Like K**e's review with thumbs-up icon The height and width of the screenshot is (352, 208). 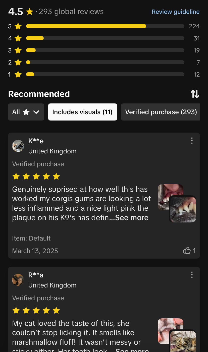187,250
